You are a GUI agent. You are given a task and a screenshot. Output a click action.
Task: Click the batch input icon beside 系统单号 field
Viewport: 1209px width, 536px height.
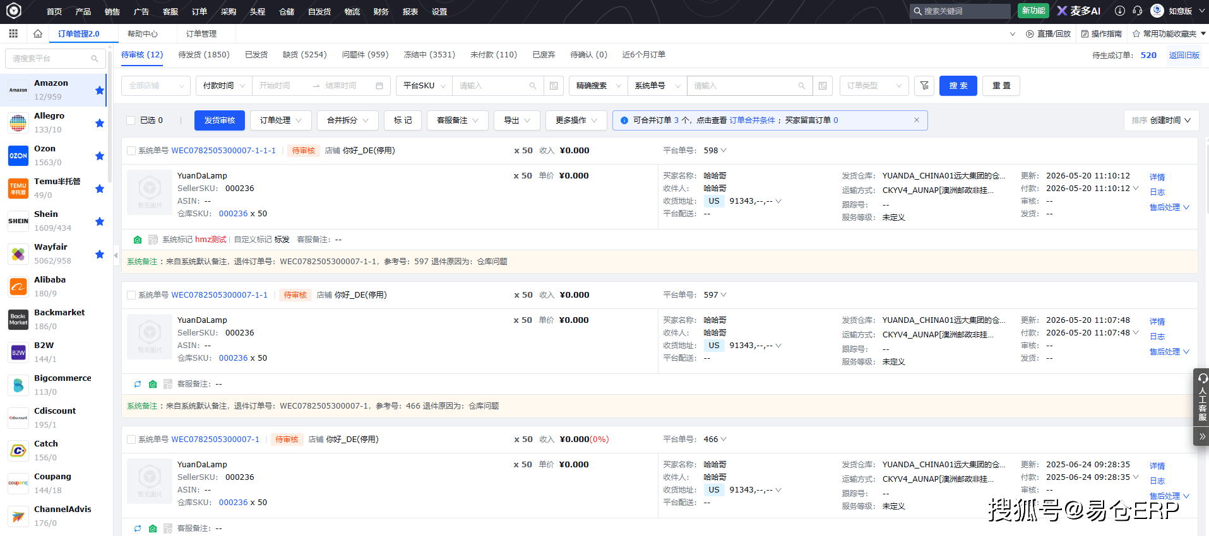(823, 86)
